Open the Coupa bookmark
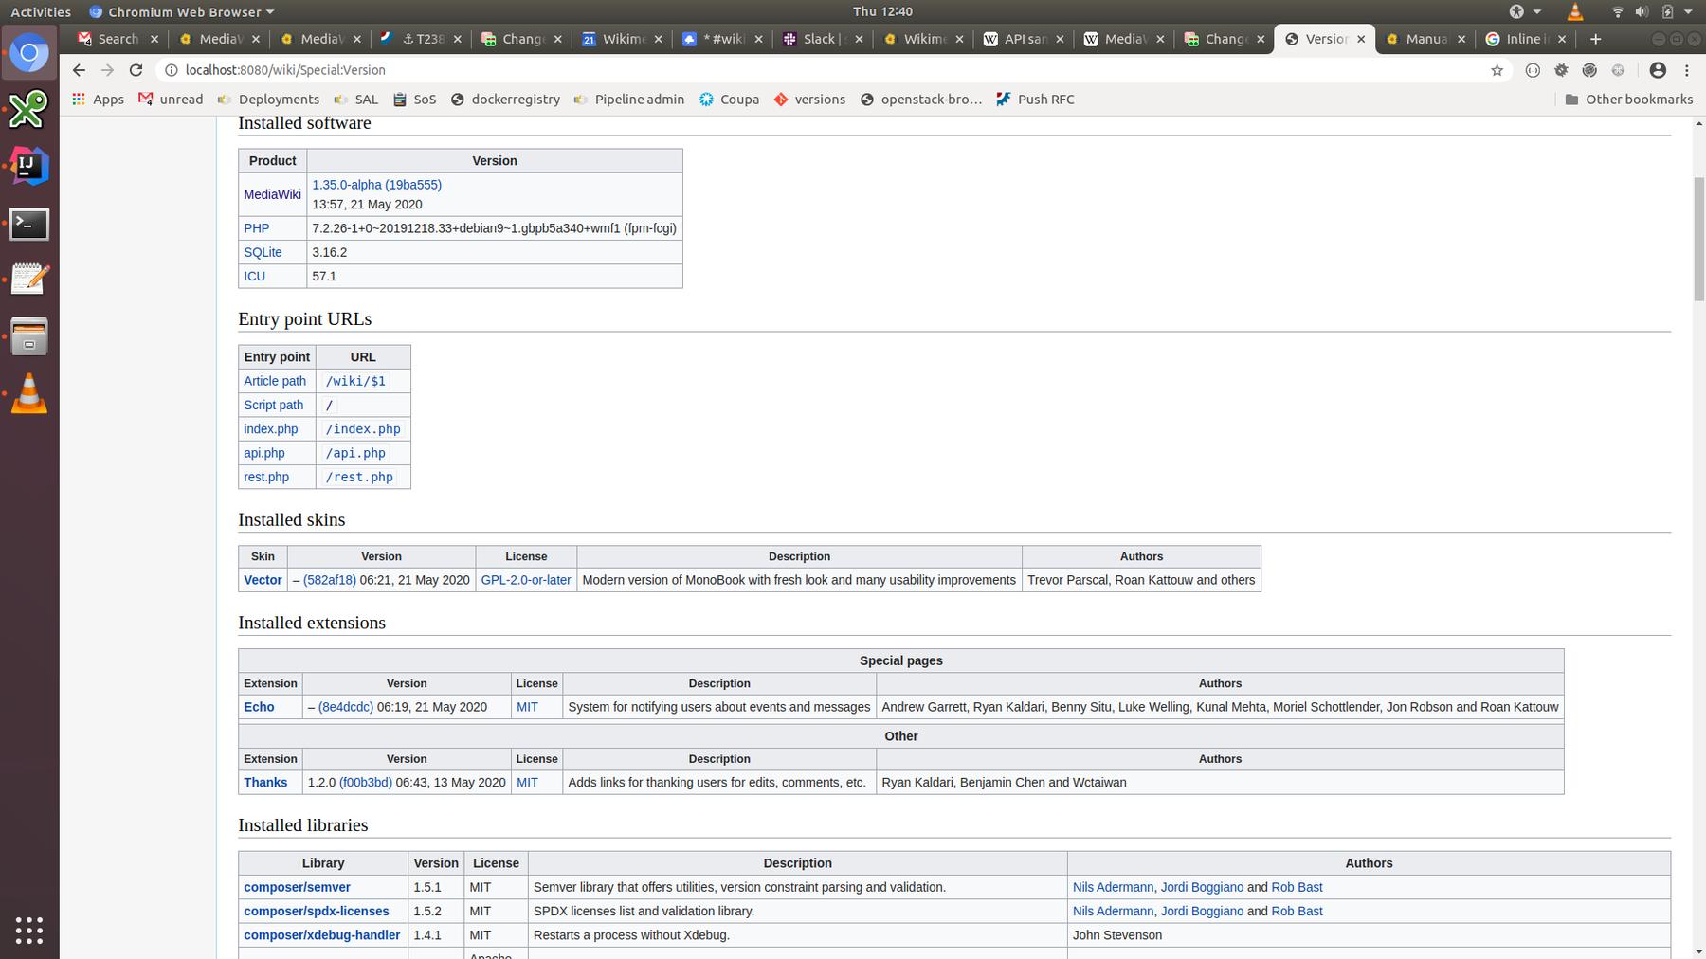This screenshot has width=1706, height=959. (x=729, y=99)
